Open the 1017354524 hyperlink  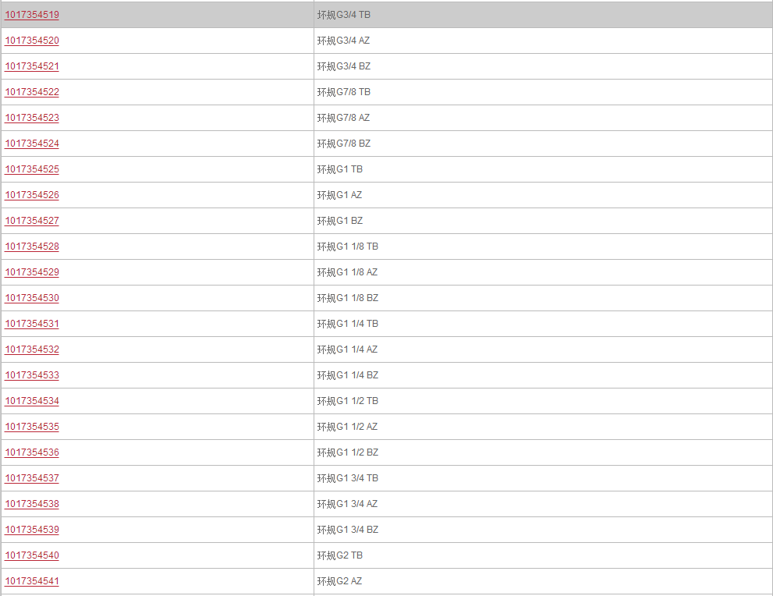[x=32, y=144]
